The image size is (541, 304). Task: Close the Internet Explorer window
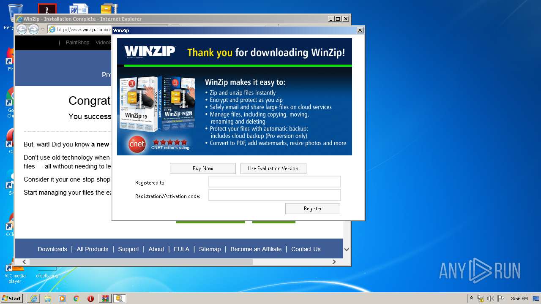pos(345,19)
